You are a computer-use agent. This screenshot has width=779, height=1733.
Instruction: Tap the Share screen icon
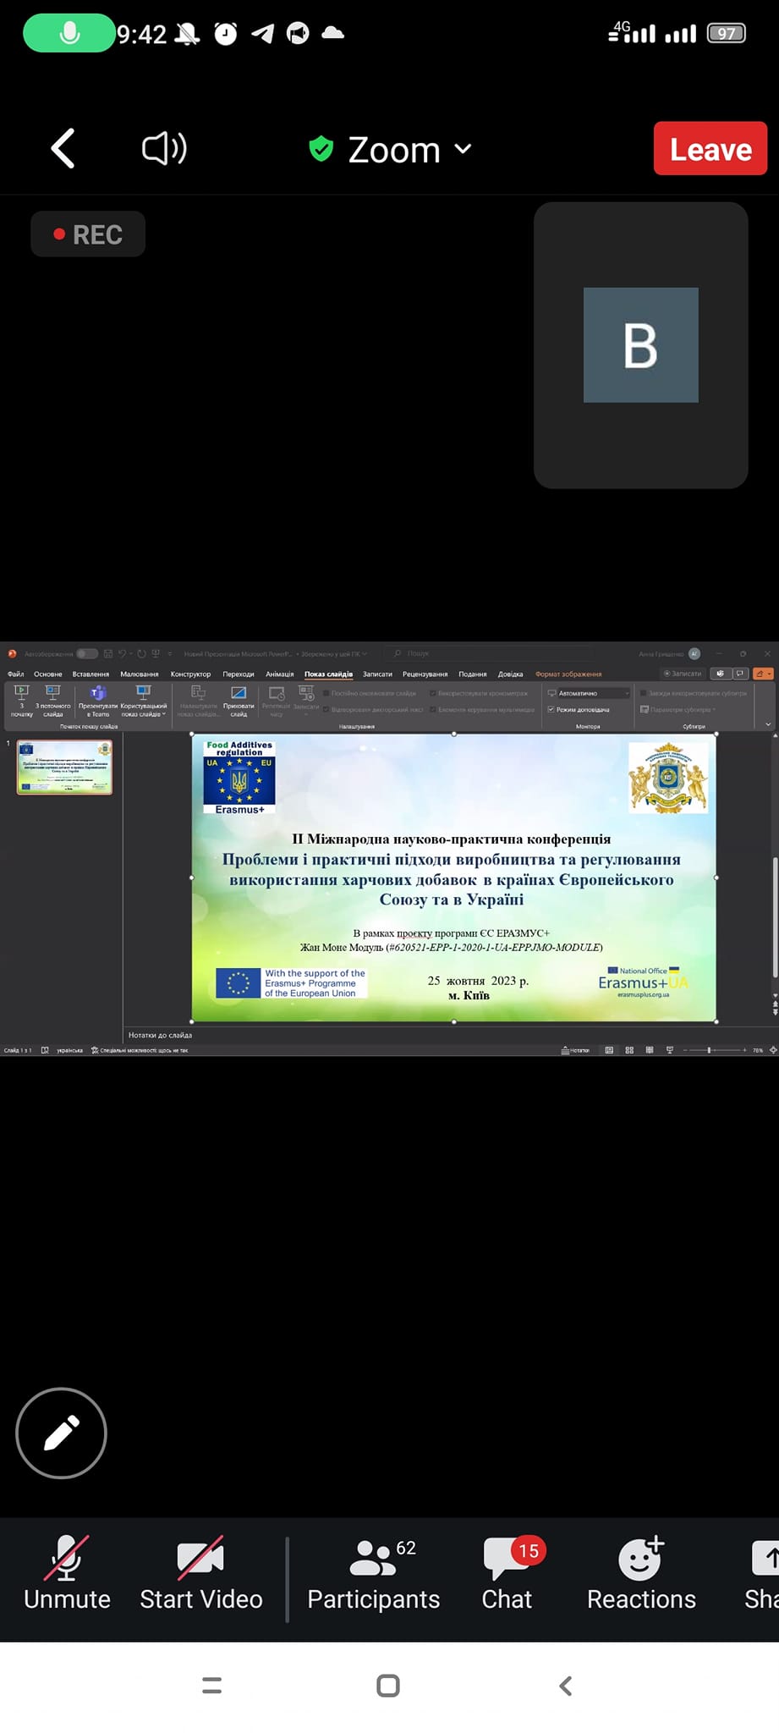coord(764,1575)
